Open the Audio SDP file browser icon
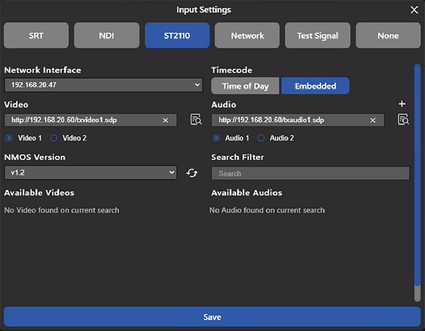Viewport: 425px width, 331px height. [x=403, y=120]
